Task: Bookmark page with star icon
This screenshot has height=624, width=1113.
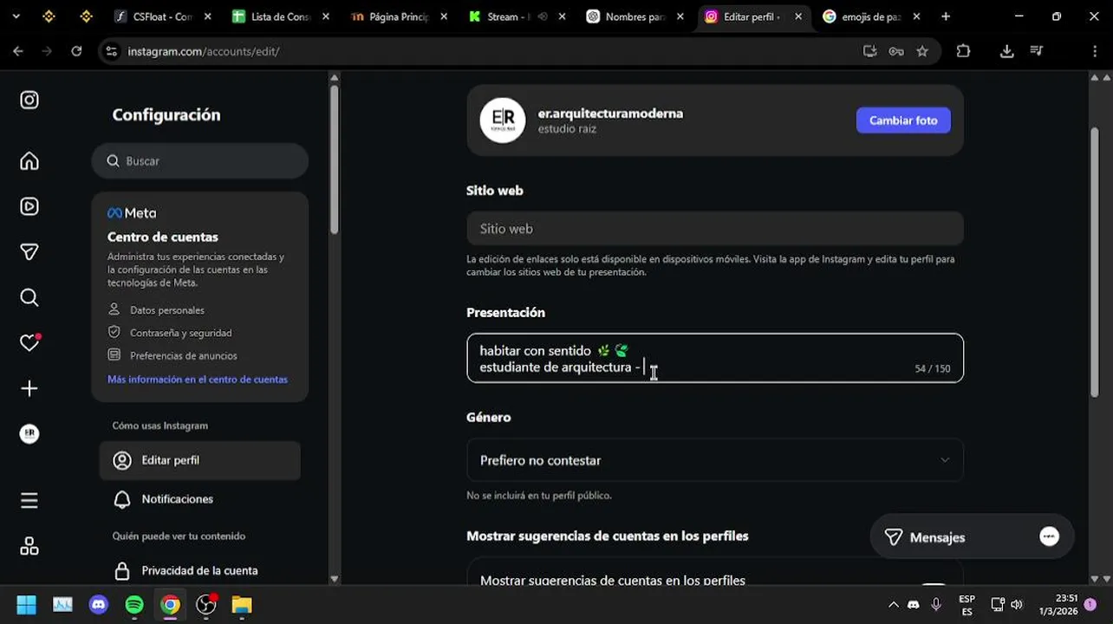Action: (922, 51)
